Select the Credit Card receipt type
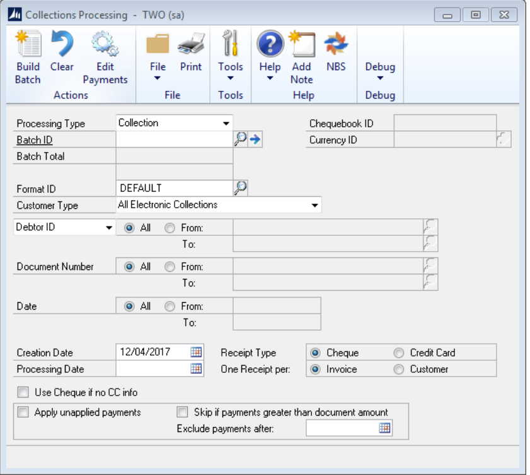 [399, 353]
